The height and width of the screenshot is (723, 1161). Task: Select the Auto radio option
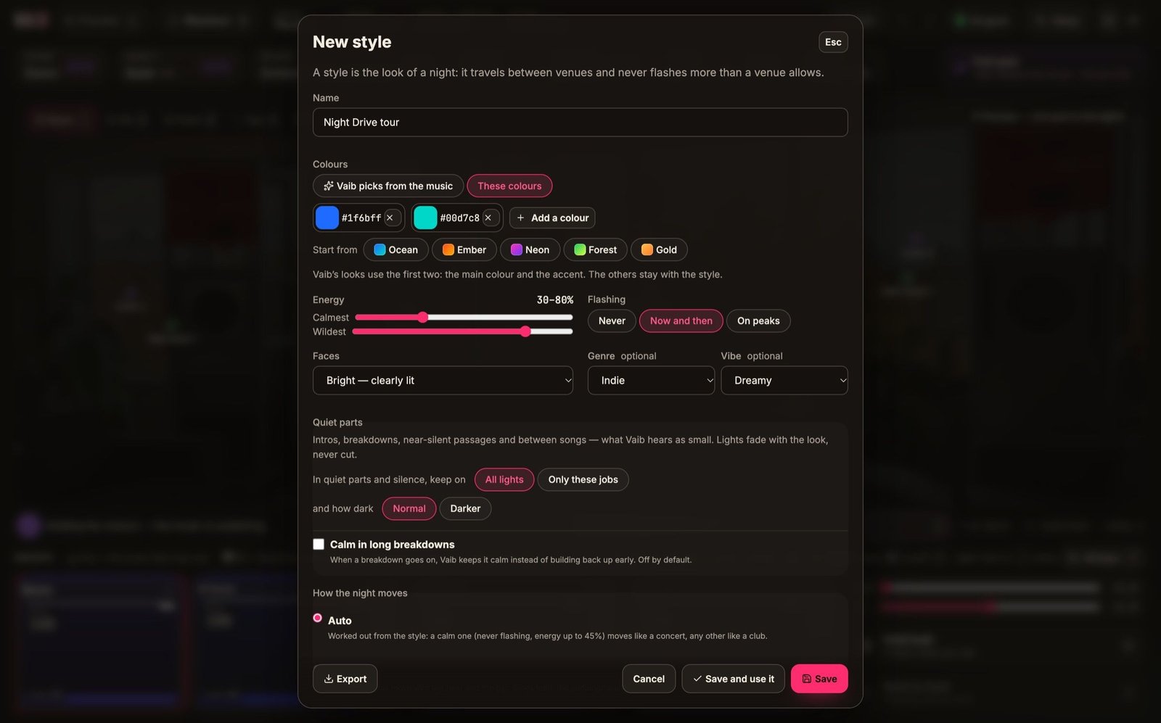point(317,618)
